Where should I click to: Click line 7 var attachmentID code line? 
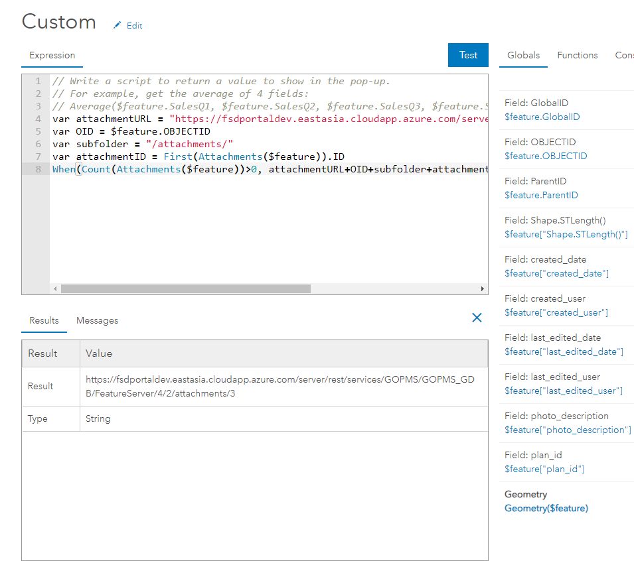[198, 156]
